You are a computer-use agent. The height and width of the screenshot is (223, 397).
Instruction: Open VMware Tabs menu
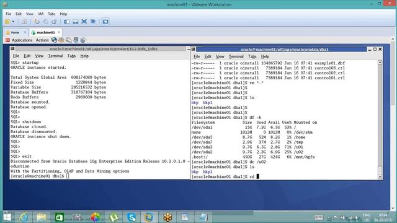[51, 14]
